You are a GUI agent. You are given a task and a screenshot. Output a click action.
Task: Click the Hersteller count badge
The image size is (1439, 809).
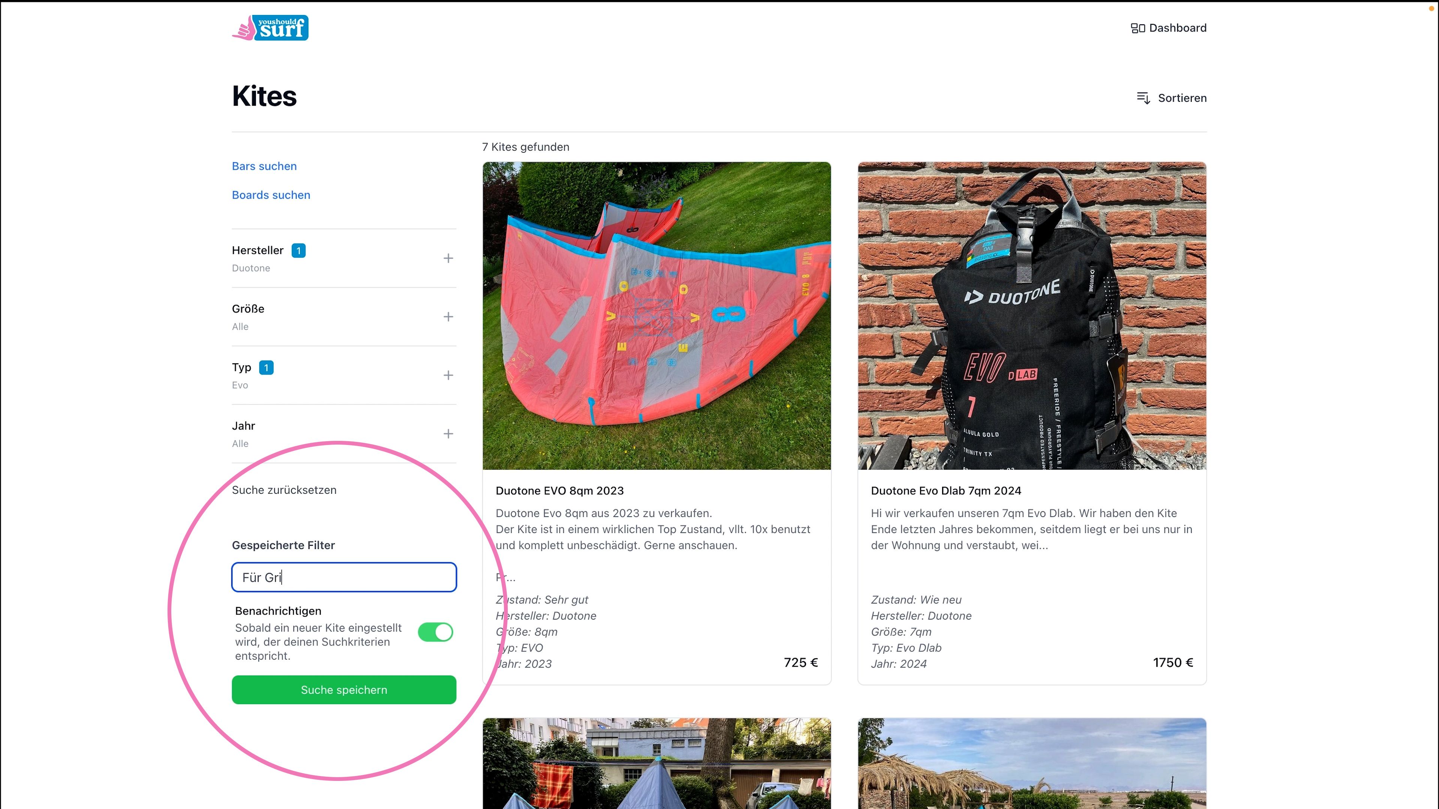click(x=298, y=251)
